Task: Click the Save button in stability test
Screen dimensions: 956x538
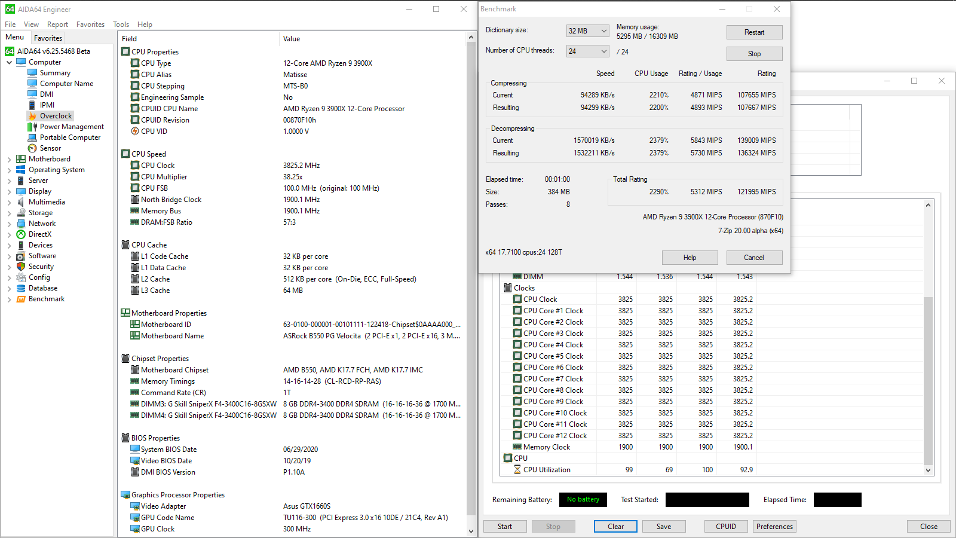Action: 664,527
